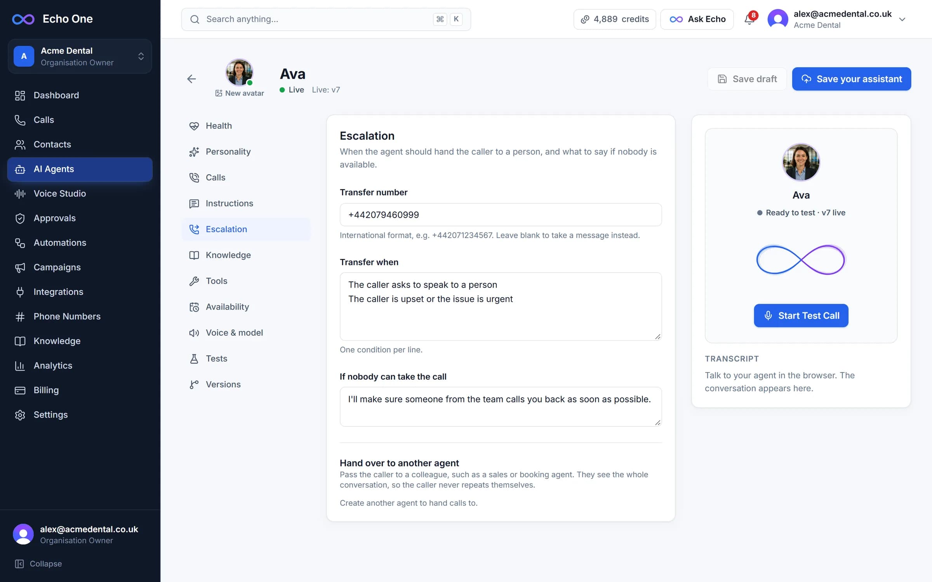Go to Automations

80,243
